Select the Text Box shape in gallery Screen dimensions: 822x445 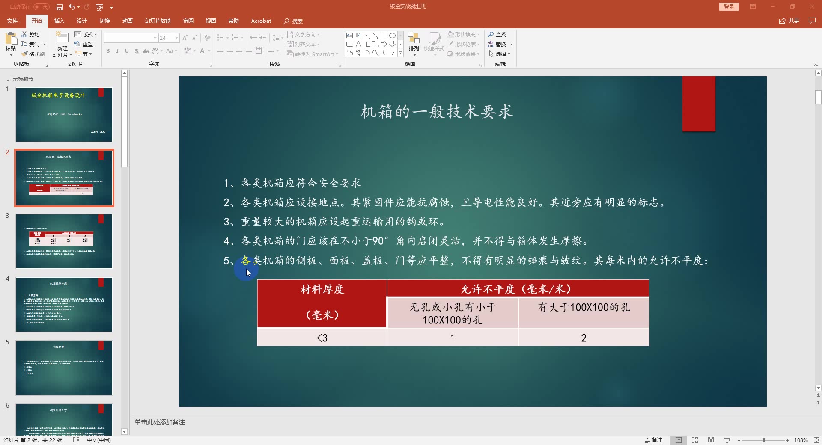coord(349,35)
